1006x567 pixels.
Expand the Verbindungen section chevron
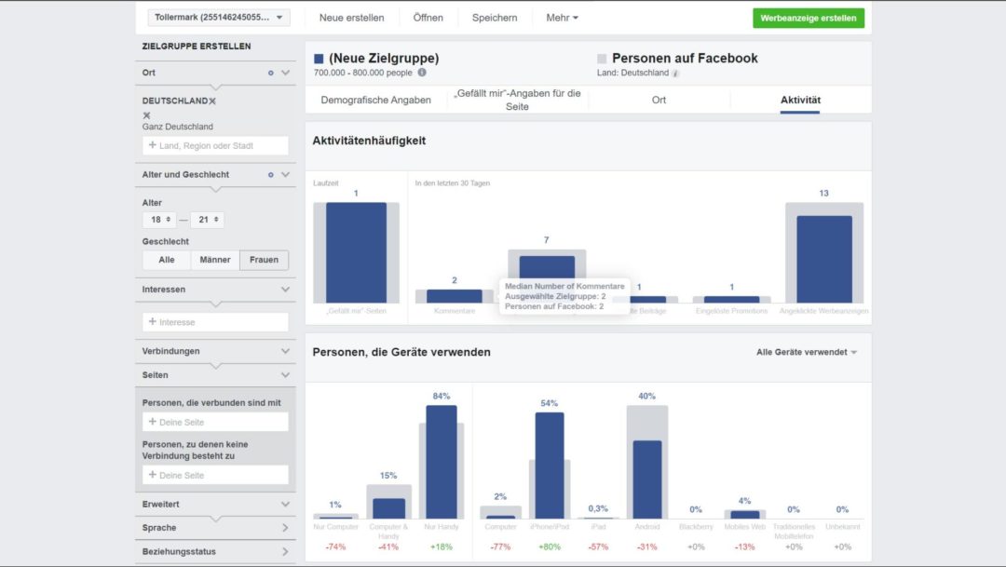coord(286,351)
